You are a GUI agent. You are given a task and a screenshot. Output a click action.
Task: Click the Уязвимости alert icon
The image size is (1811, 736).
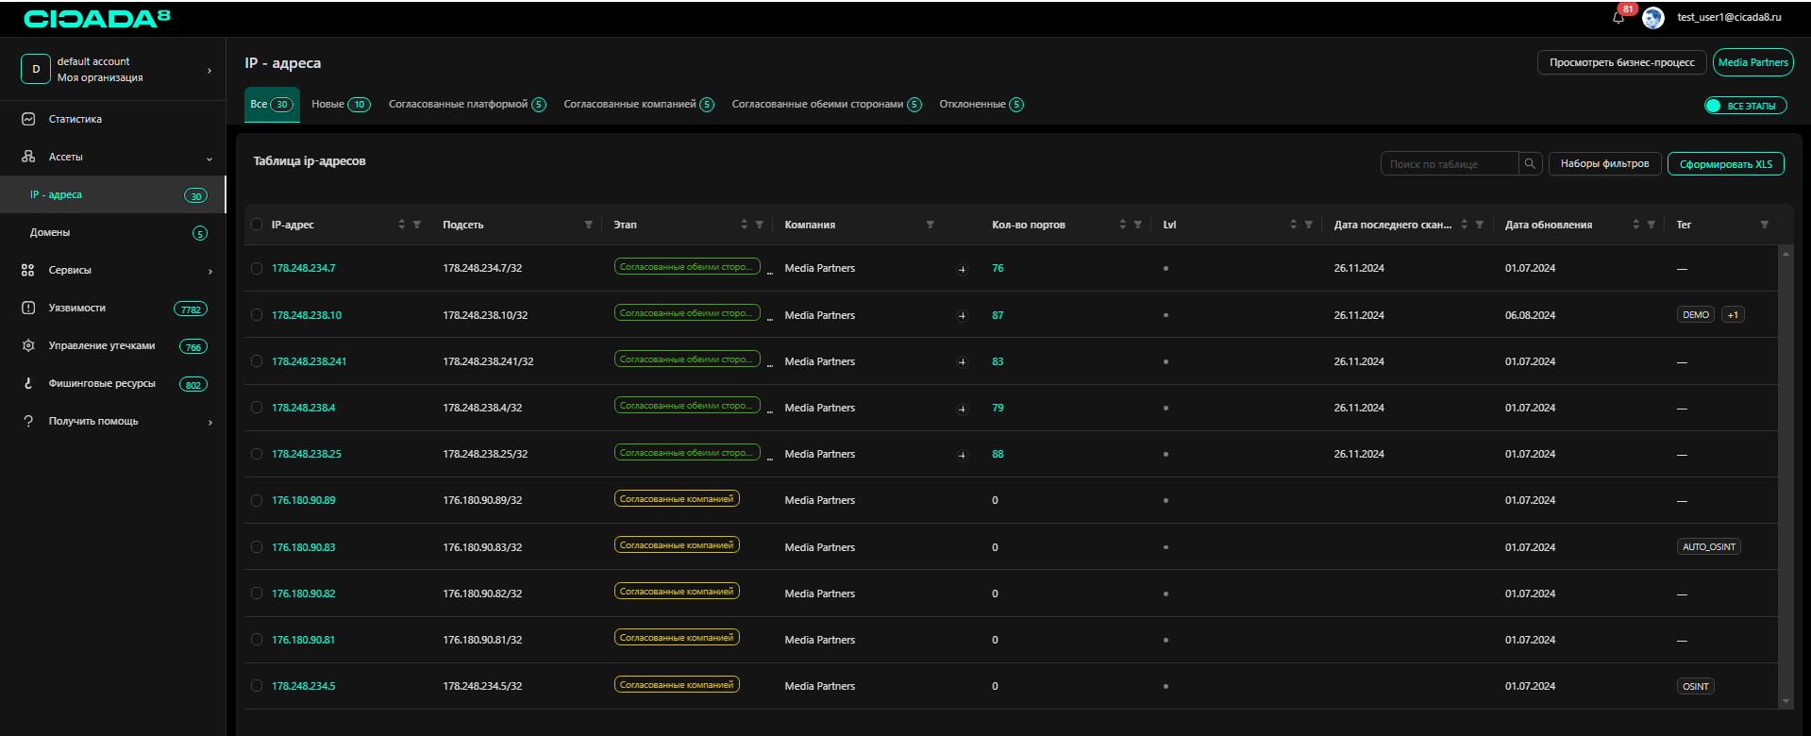[28, 308]
